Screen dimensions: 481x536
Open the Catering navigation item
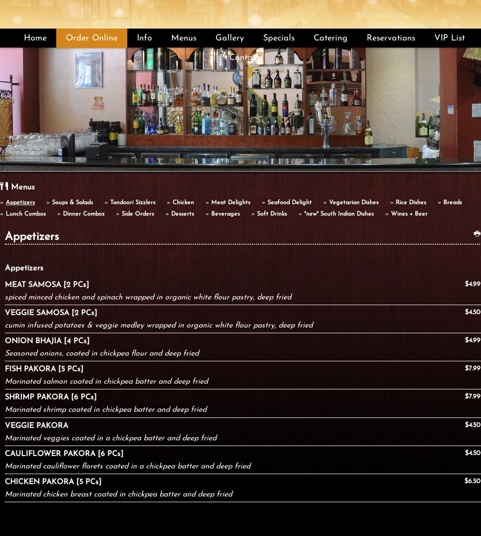330,38
